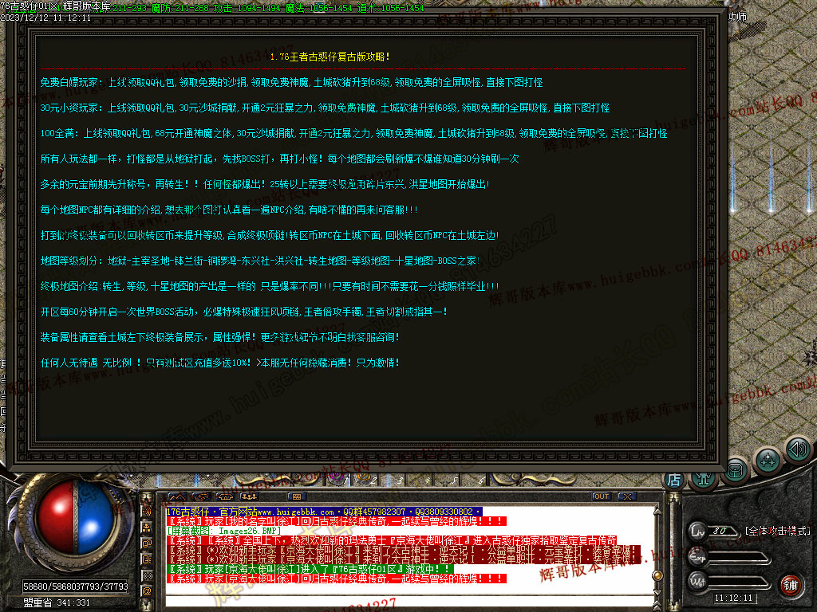Click the line starting 免费白嫖玩家
Viewport: 817px width, 612px height.
(x=292, y=82)
